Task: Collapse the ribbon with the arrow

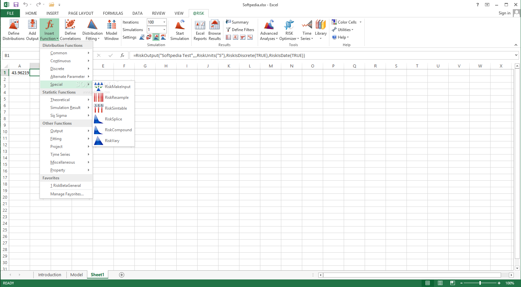Action: click(x=516, y=45)
